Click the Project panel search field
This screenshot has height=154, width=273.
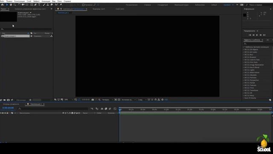coord(26,29)
